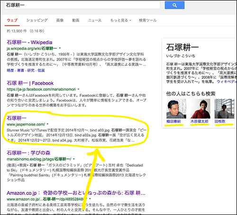Open the 動画 tab
237x215 pixels.
pos(76,20)
